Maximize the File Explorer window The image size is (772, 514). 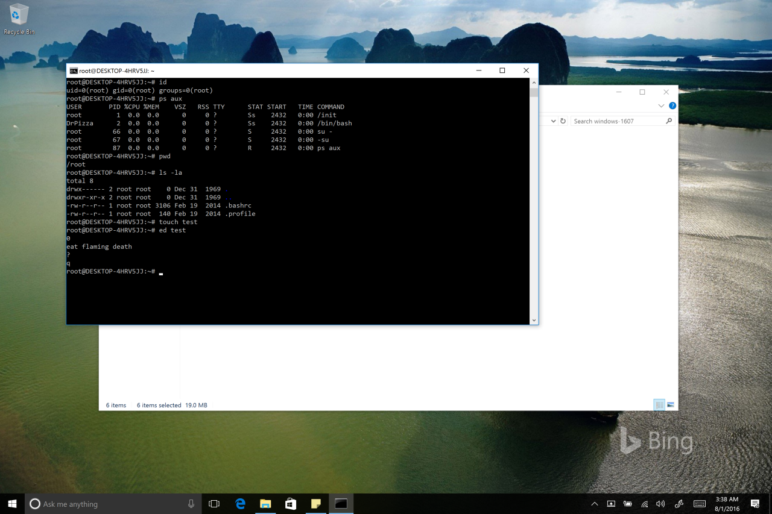642,92
